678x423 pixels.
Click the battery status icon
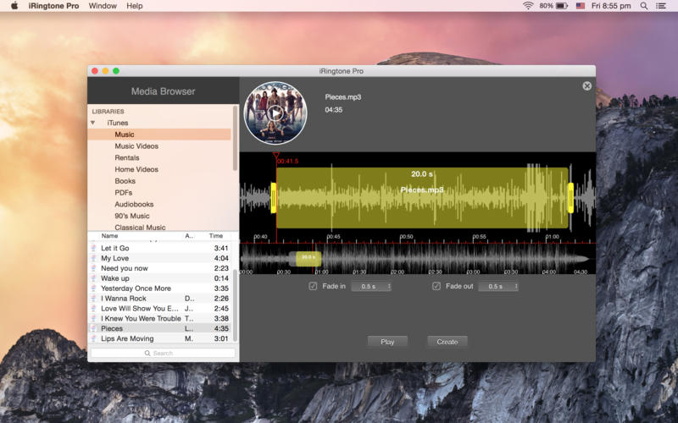(x=562, y=6)
